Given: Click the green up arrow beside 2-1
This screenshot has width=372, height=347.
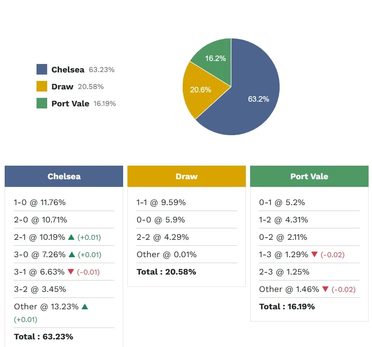Looking at the screenshot, I should (x=71, y=237).
